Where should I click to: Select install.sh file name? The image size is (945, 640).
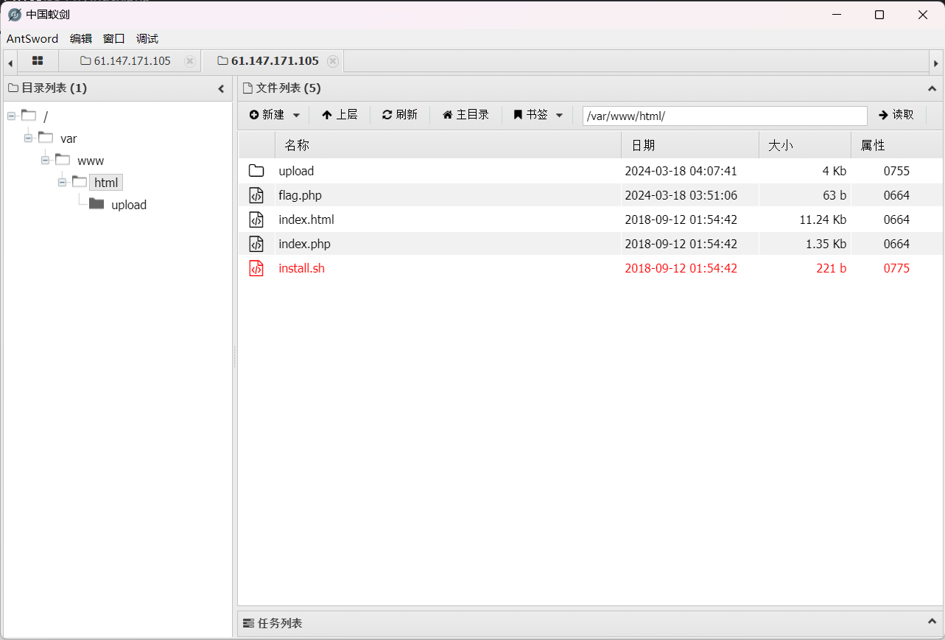click(301, 268)
